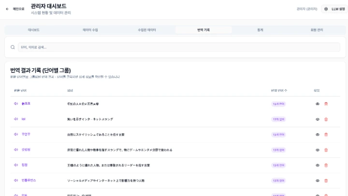Image resolution: width=348 pixels, height=196 pixels.
Task: Click the magnifier search icon
Action: coord(13,47)
